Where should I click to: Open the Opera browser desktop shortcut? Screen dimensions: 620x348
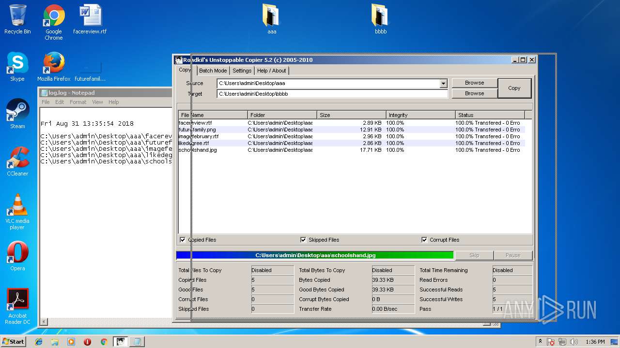[x=17, y=256]
